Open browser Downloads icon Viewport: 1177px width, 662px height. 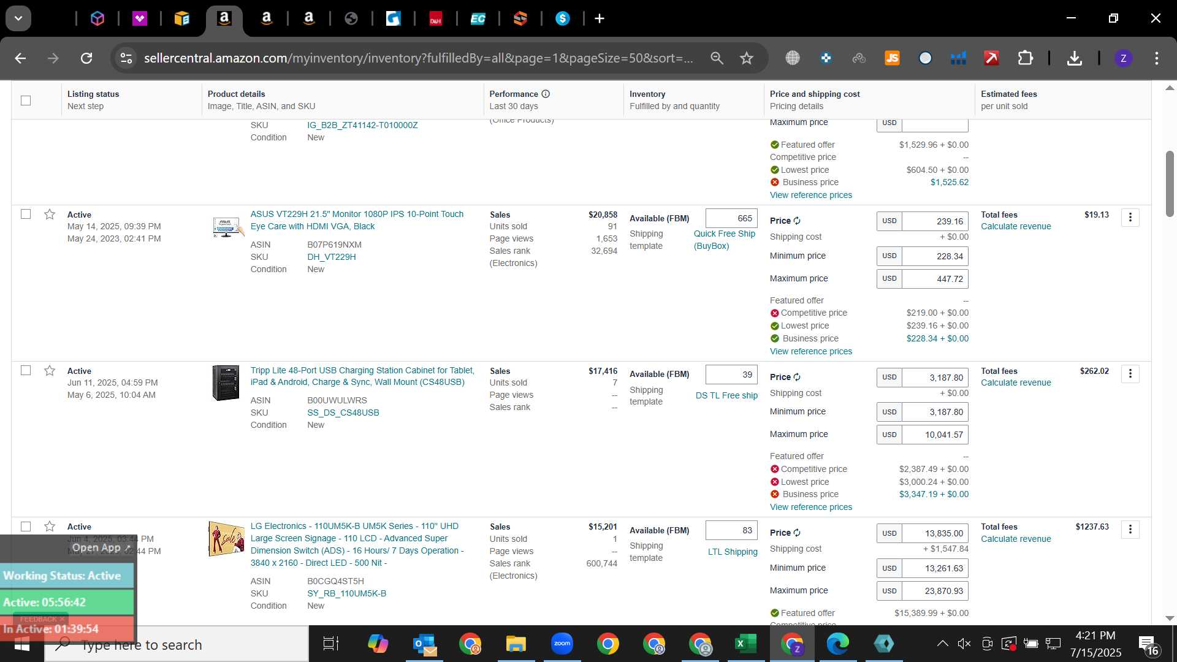point(1074,58)
